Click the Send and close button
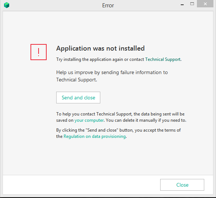 [78, 98]
